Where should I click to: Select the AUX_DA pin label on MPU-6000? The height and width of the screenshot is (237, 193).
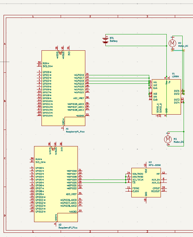pos(156,180)
